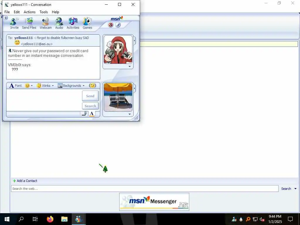The width and height of the screenshot is (300, 225).
Task: Open the Font formatting option
Action: point(16,86)
